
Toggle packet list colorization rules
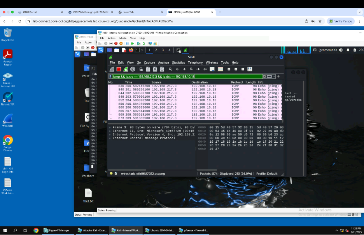(x=220, y=69)
